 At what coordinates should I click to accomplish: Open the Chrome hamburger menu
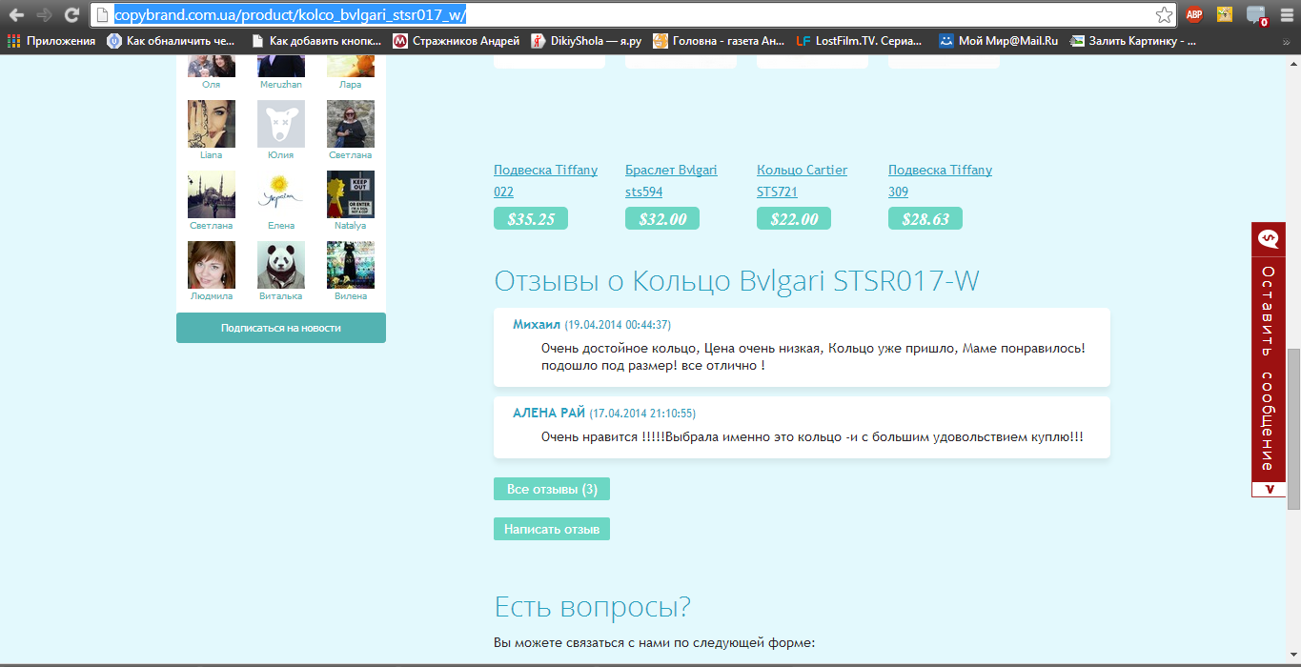(x=1285, y=15)
